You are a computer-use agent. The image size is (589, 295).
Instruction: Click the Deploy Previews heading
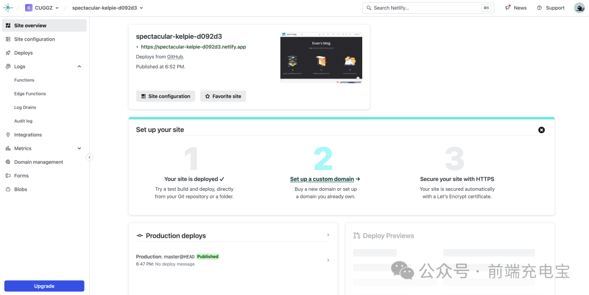point(388,236)
